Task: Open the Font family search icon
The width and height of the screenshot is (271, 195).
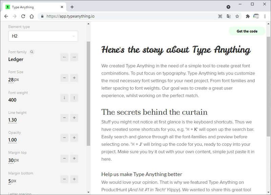Action: click(x=32, y=52)
